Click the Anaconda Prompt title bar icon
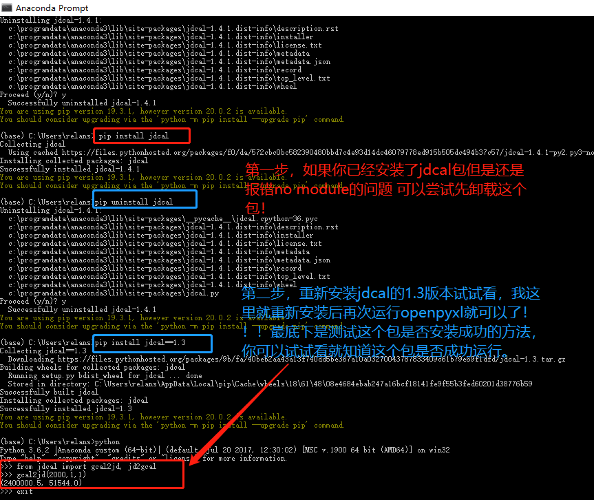594x500 pixels. coord(7,7)
